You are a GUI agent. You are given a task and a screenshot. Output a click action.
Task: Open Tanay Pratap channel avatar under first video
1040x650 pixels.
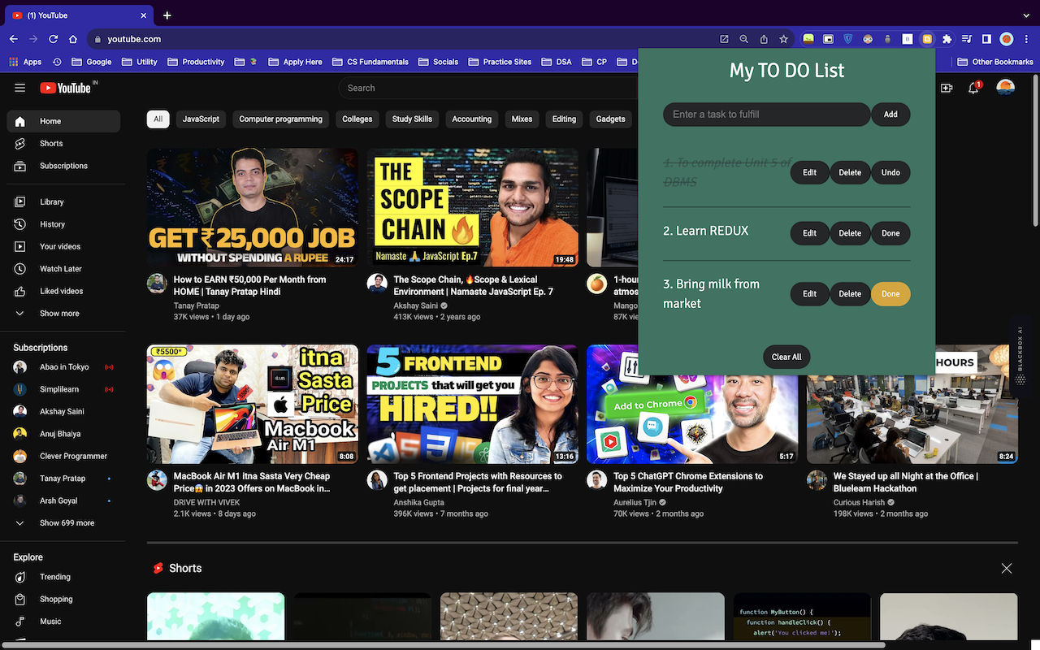click(157, 284)
